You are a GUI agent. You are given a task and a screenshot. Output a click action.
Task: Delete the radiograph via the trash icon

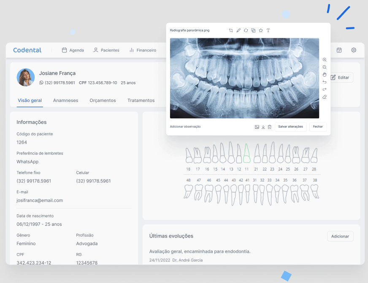[x=270, y=126]
